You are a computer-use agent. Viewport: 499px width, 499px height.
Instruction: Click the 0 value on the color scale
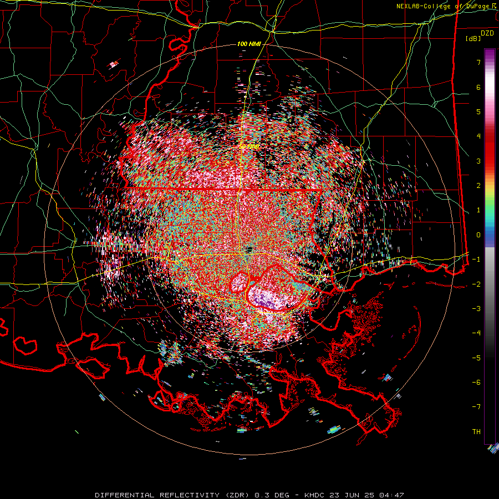(478, 235)
